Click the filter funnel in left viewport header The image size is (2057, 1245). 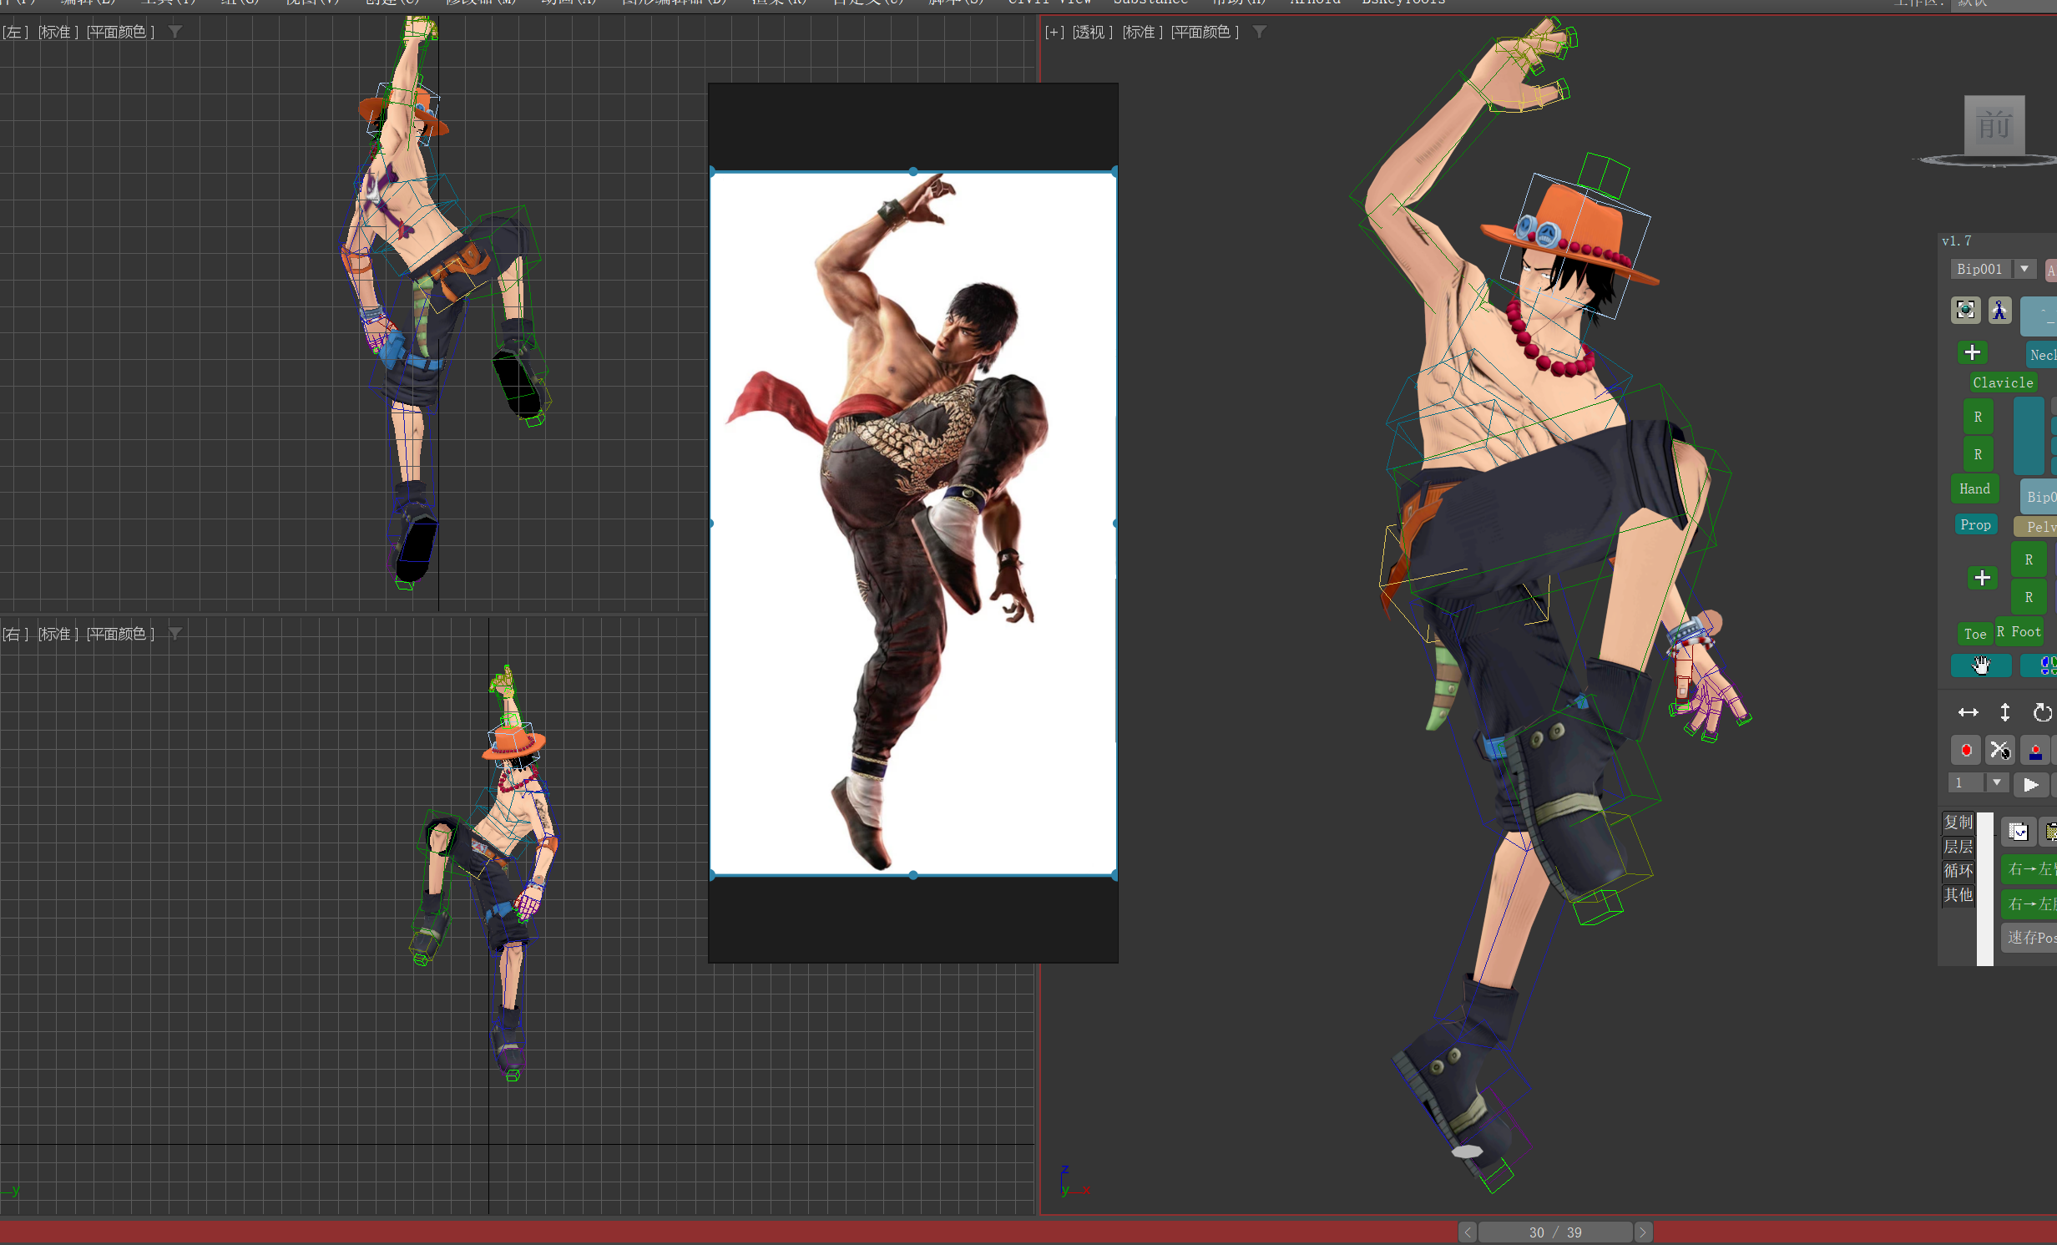[x=175, y=32]
